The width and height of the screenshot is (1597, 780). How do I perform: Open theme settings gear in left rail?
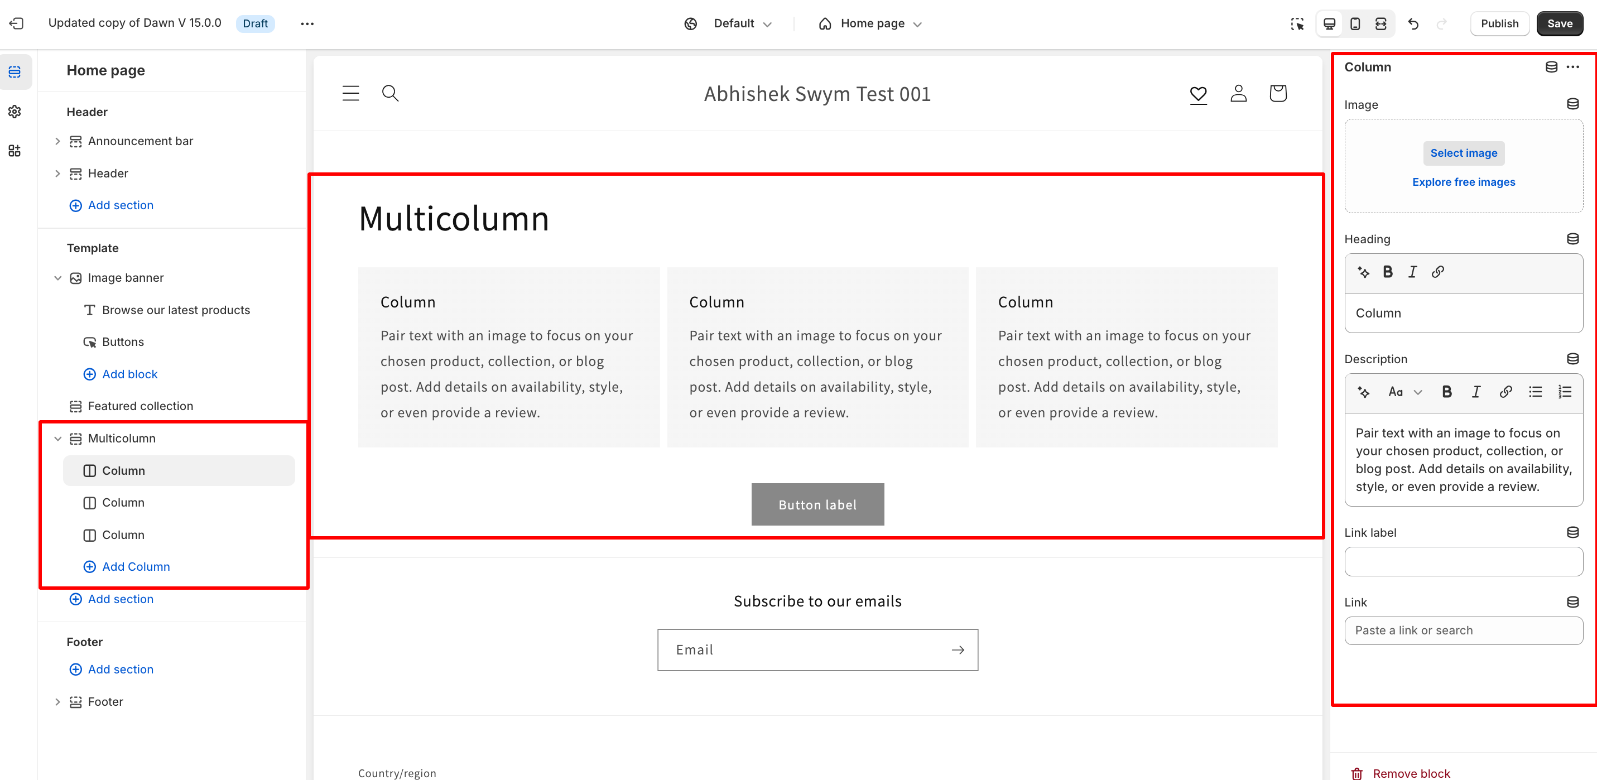[15, 112]
